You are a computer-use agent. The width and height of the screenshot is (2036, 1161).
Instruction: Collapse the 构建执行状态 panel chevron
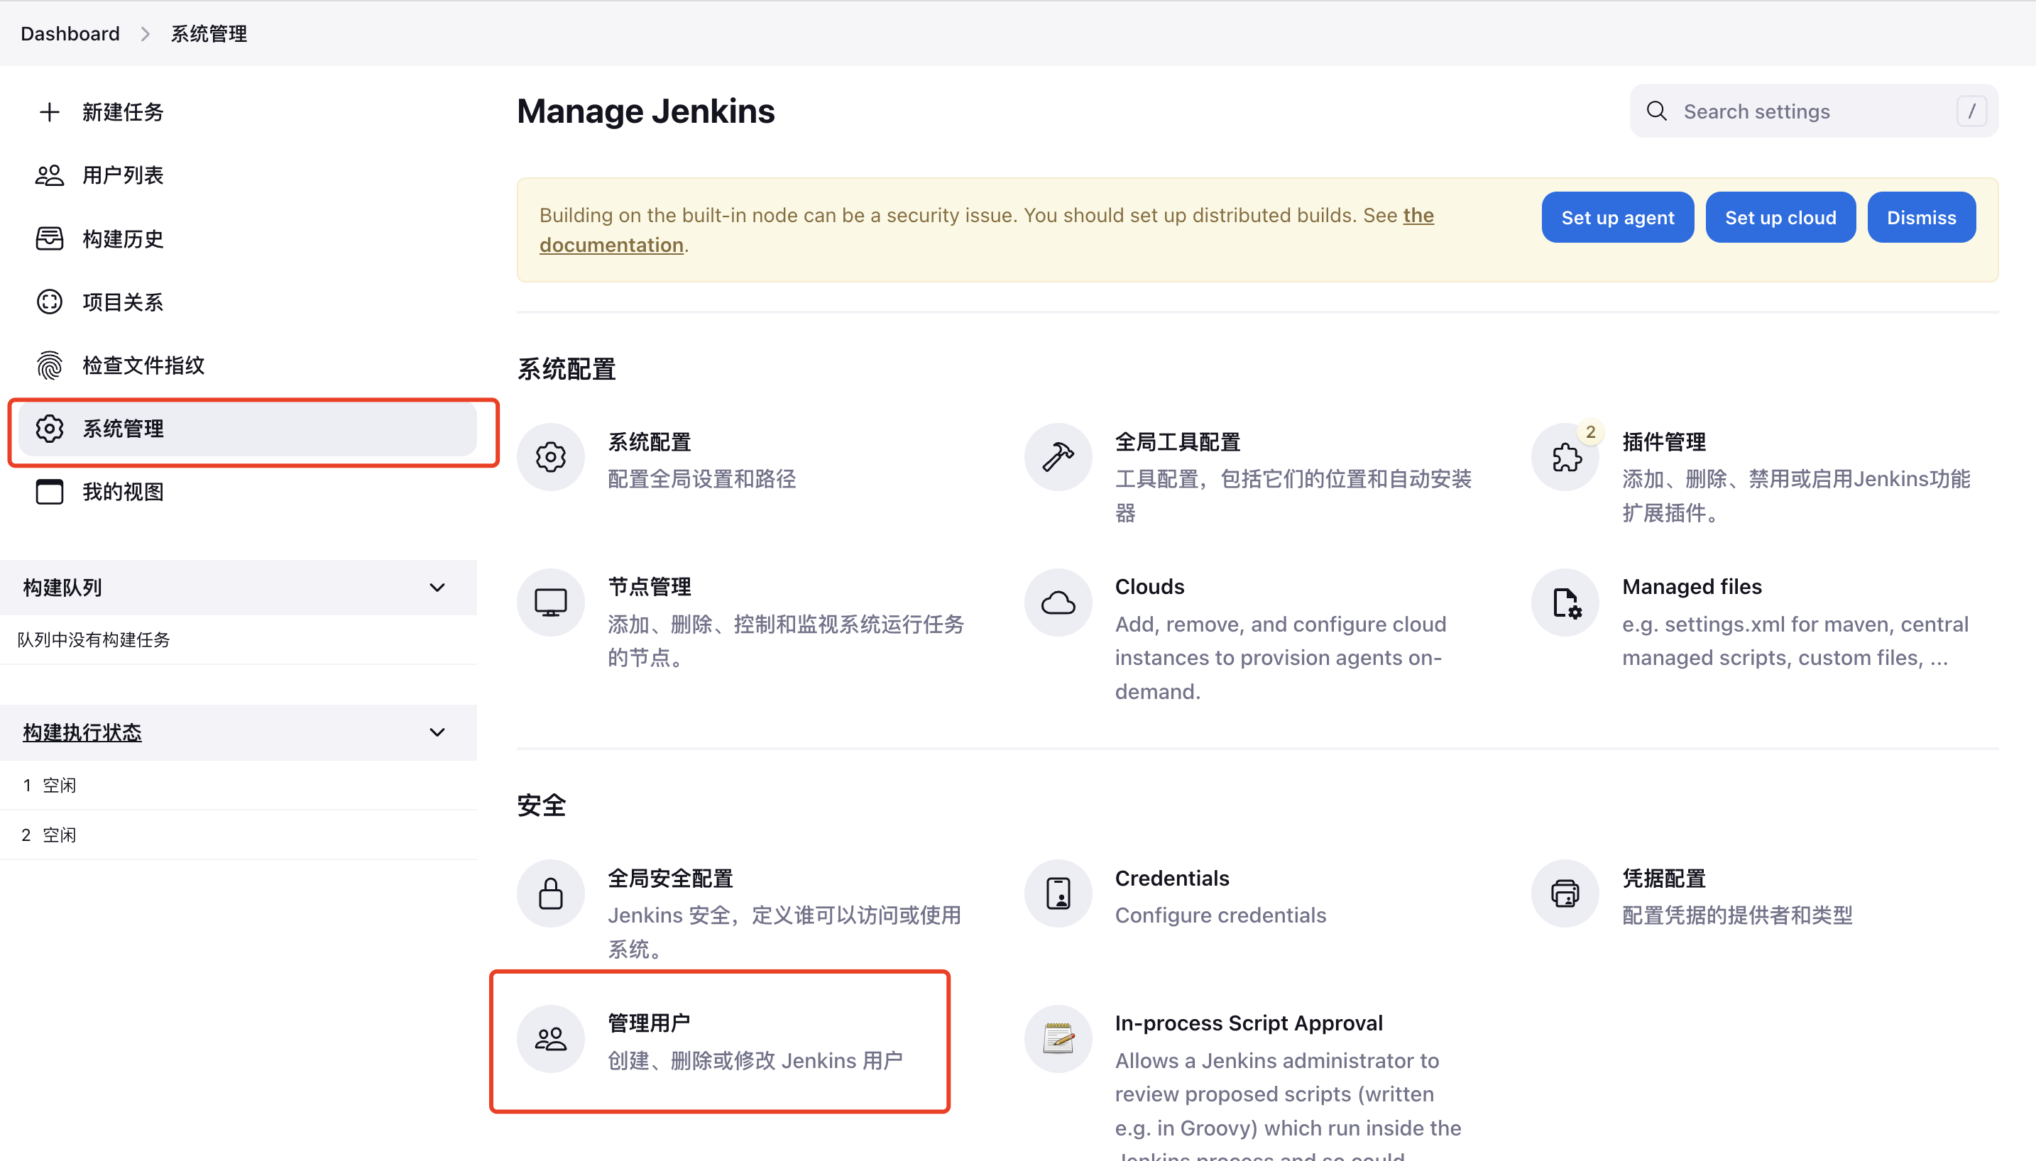point(437,732)
